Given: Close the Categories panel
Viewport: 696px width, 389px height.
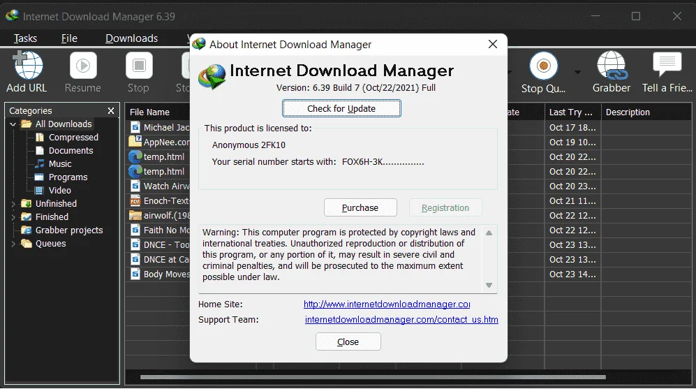Looking at the screenshot, I should pyautogui.click(x=111, y=110).
